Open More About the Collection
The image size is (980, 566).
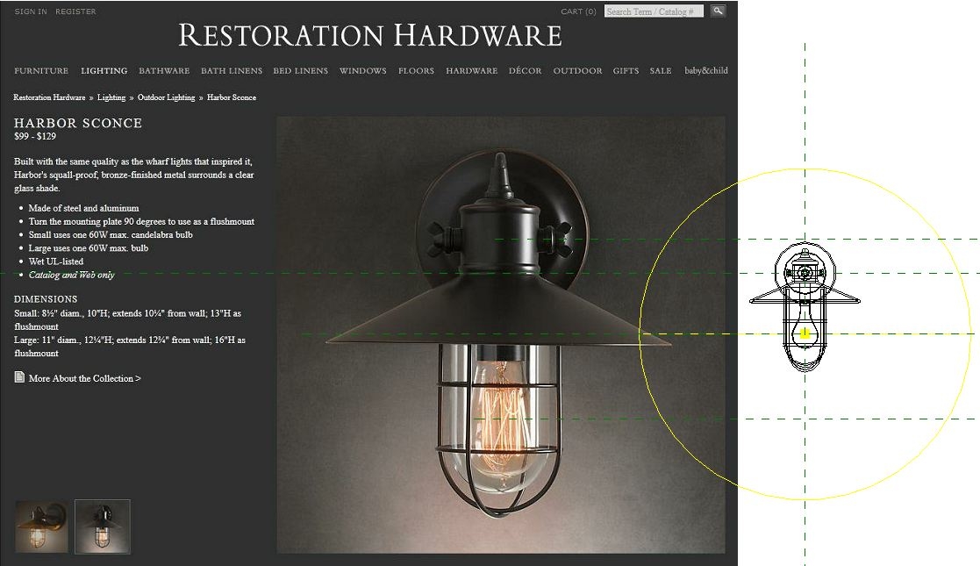point(83,377)
